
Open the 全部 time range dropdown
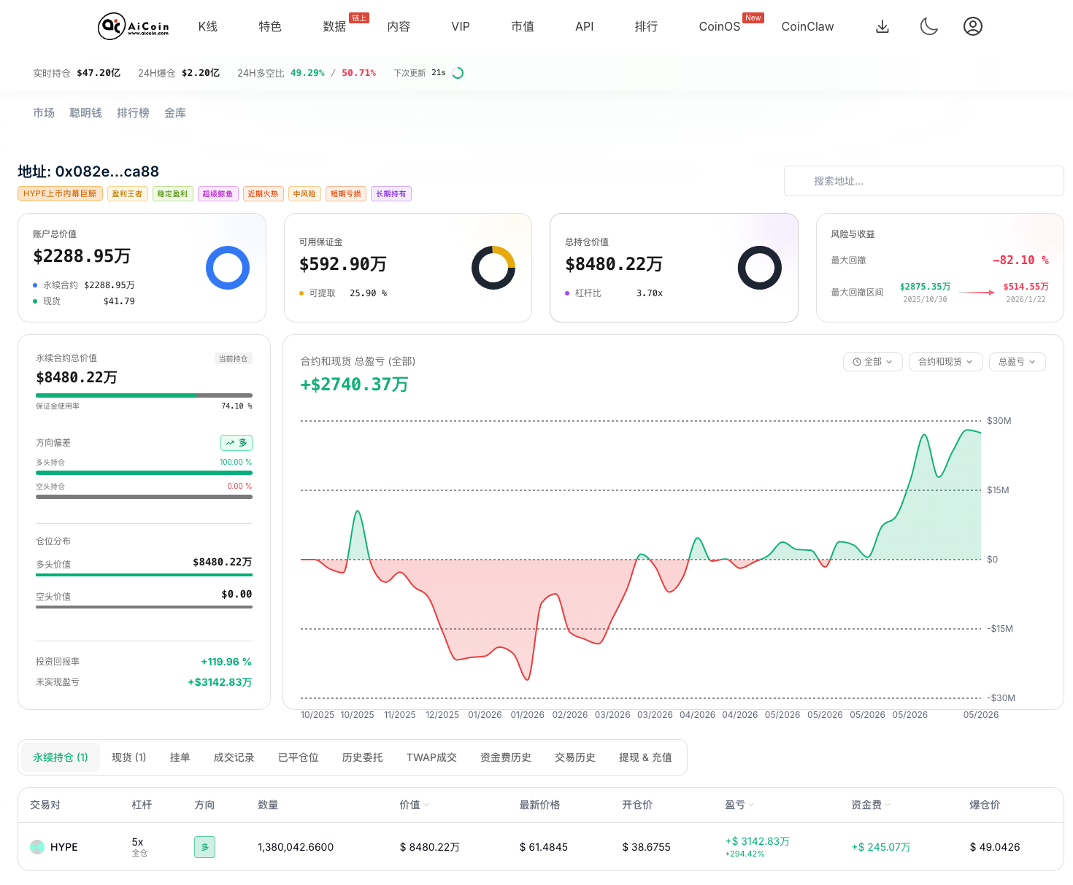point(873,362)
